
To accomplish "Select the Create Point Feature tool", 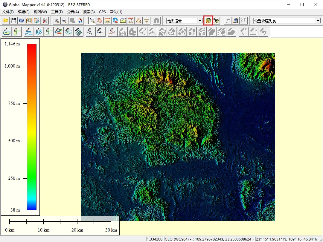I will [x=90, y=32].
